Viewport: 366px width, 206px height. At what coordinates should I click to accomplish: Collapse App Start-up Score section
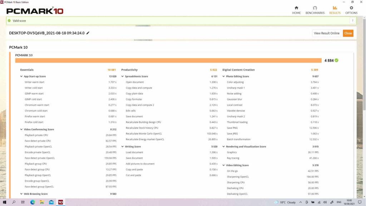[x=21, y=77]
